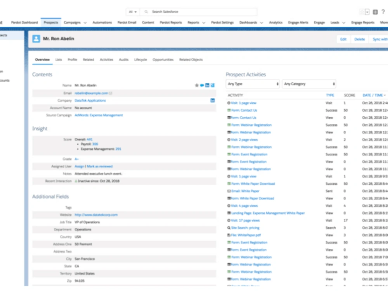Open the LinkedIn icon in the Company row
The width and height of the screenshot is (388, 291).
(213, 100)
